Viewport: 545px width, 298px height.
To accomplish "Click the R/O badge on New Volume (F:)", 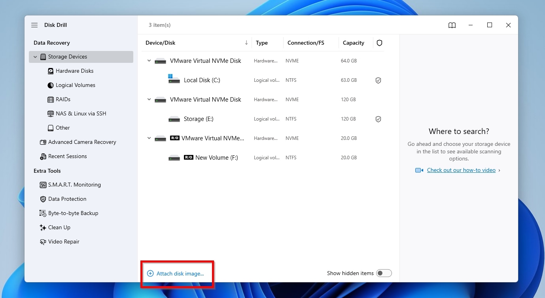I will 189,157.
